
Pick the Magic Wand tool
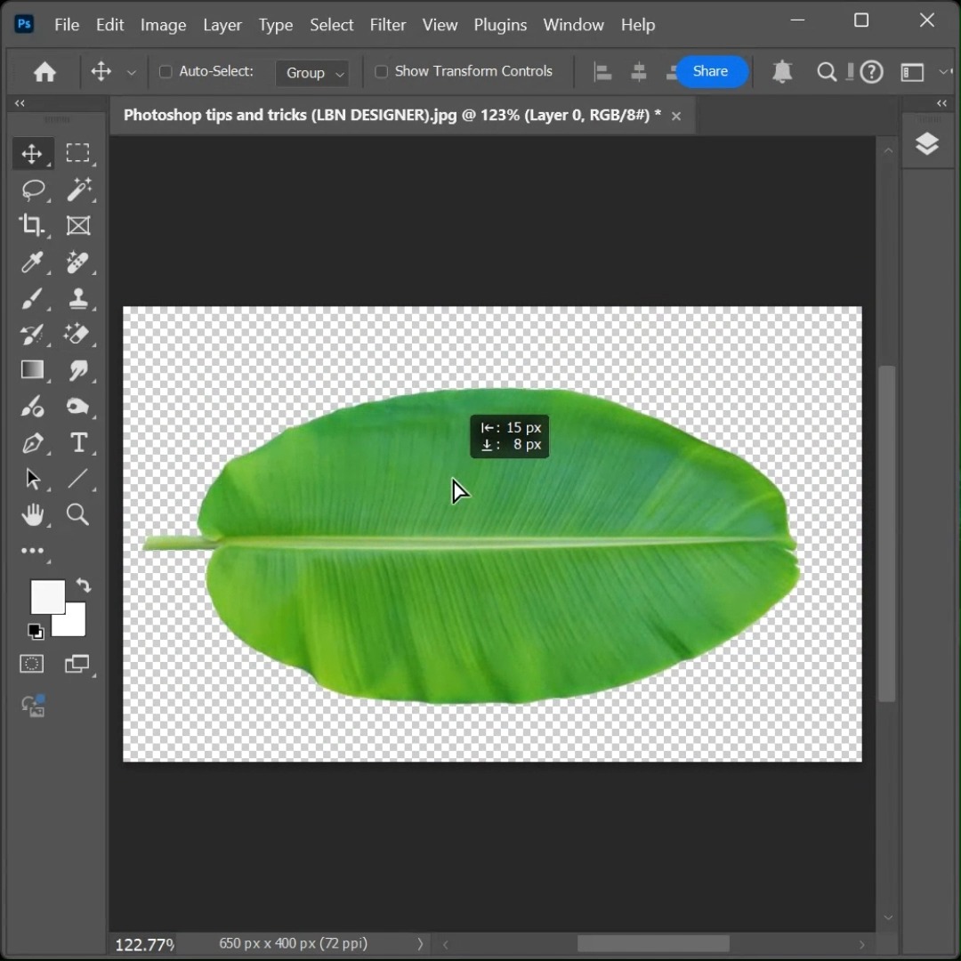78,190
